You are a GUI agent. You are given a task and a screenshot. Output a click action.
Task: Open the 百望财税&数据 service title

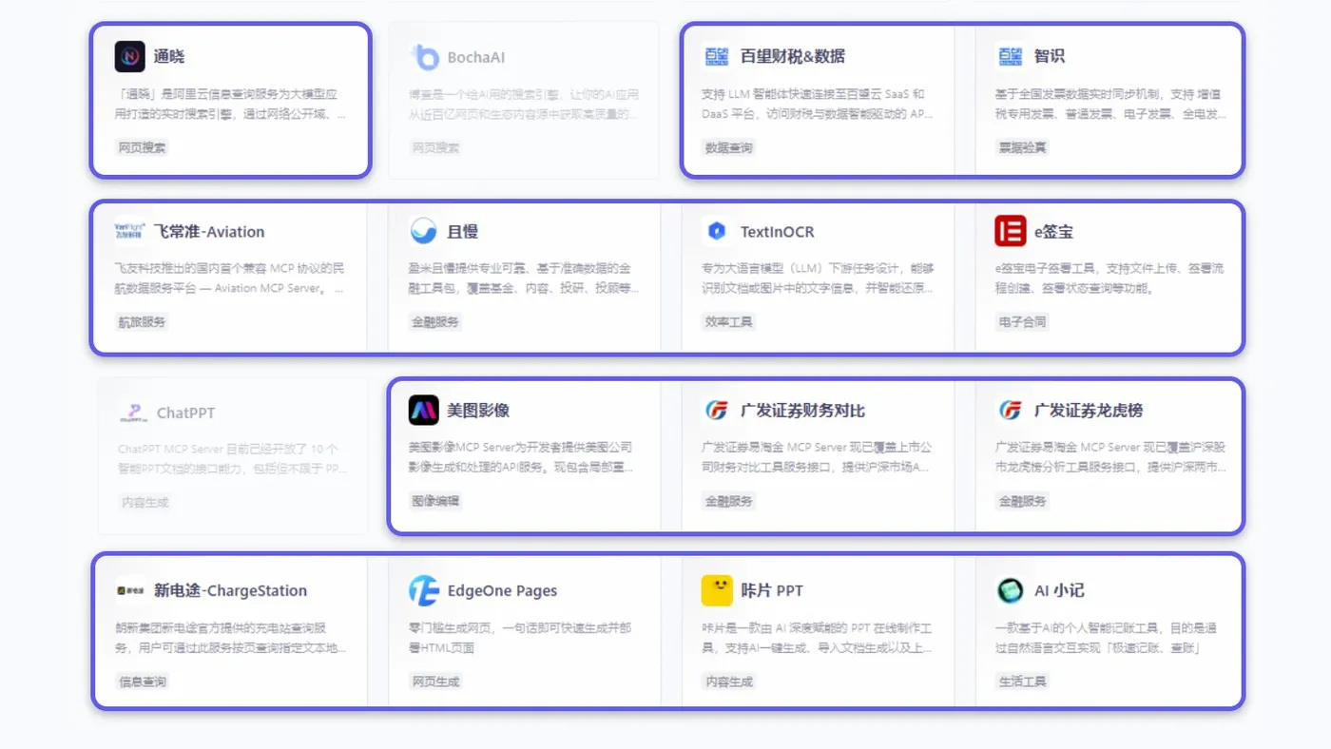click(x=793, y=56)
